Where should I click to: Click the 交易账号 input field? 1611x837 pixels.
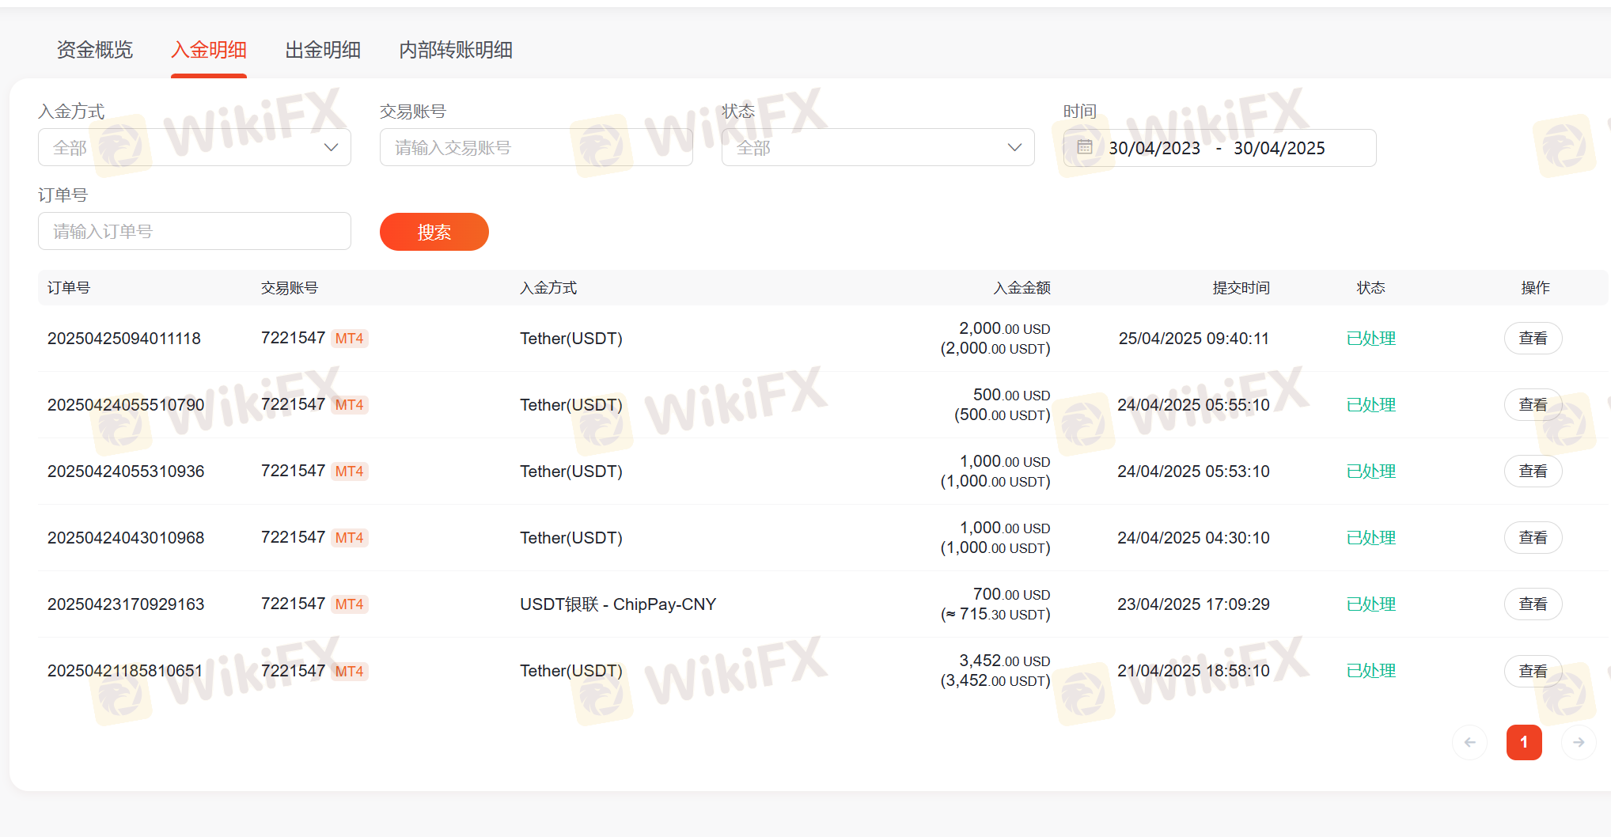[x=536, y=147]
